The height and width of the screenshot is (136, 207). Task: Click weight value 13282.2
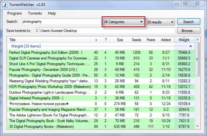(184, 81)
